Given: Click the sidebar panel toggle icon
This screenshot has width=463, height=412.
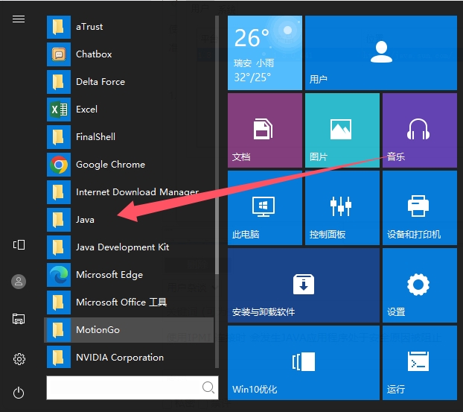Looking at the screenshot, I should 19,244.
